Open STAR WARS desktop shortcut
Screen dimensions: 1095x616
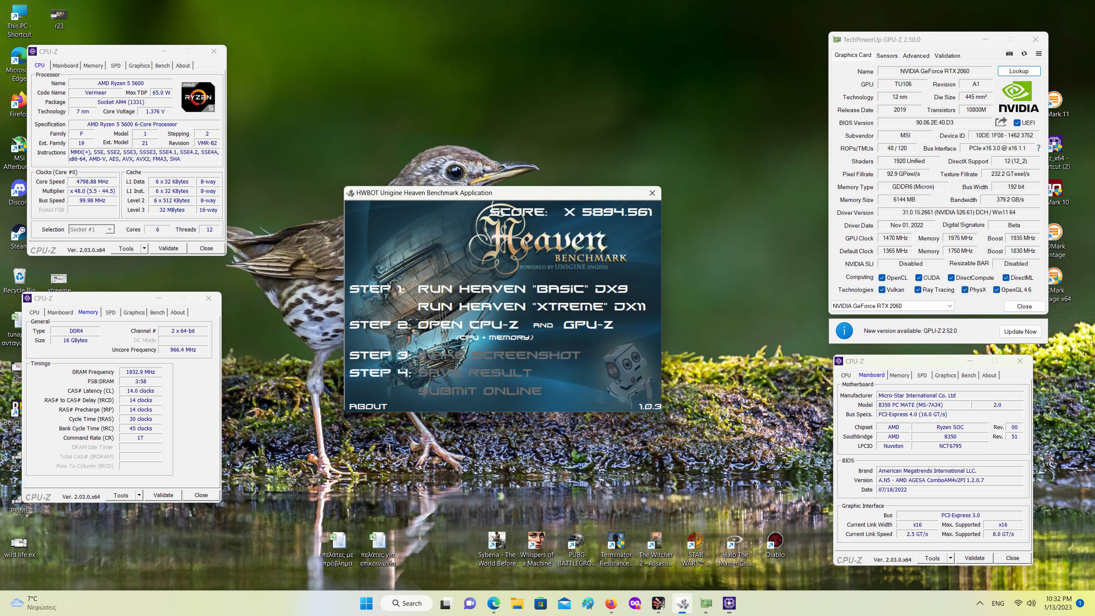coord(695,549)
